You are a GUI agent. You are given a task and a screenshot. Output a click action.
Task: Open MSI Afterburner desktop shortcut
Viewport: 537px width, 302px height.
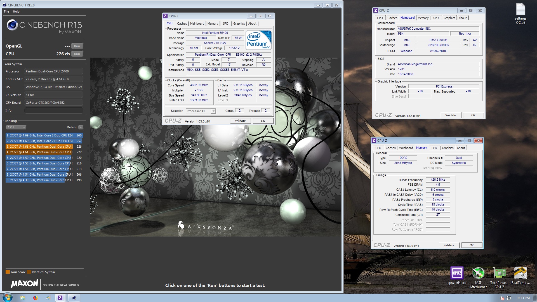pyautogui.click(x=478, y=277)
